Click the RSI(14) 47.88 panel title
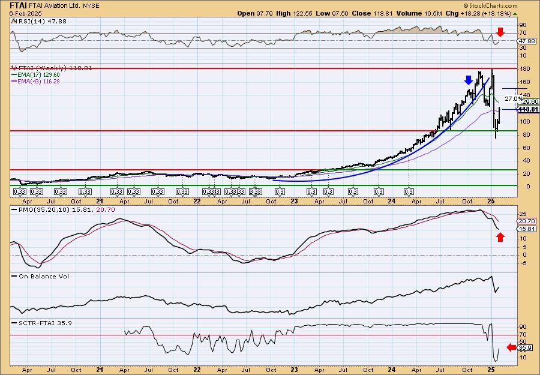 point(41,21)
